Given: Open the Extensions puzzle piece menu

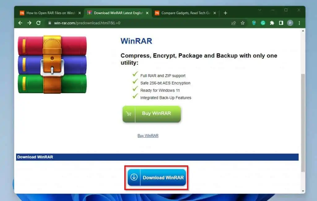Looking at the screenshot, I should tap(272, 23).
